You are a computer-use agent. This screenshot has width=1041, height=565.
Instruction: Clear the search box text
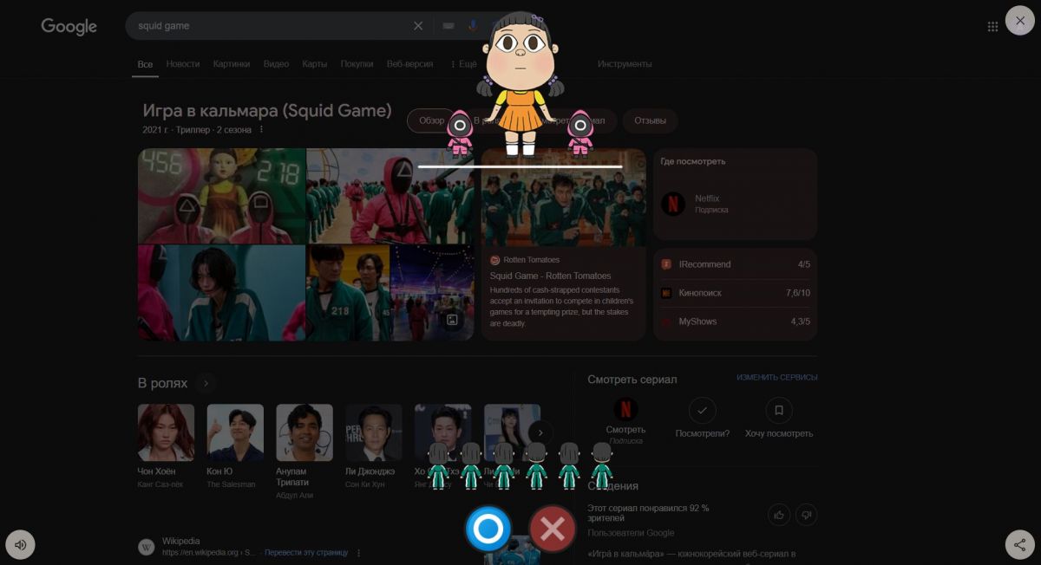(418, 26)
